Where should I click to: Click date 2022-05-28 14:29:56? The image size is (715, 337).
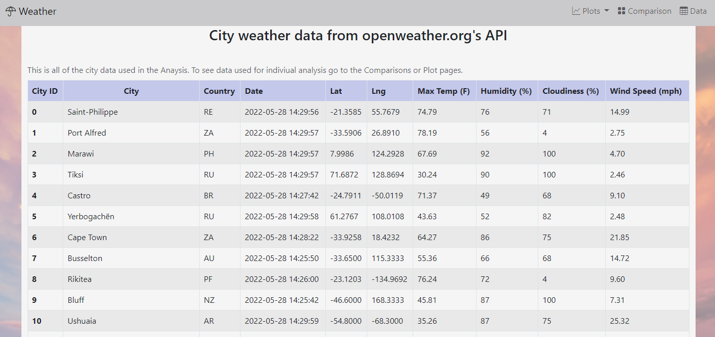[282, 112]
